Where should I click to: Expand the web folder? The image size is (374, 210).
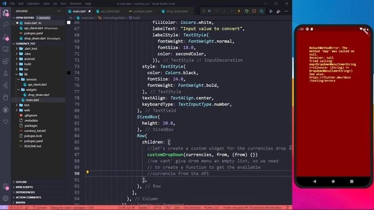coord(27,110)
